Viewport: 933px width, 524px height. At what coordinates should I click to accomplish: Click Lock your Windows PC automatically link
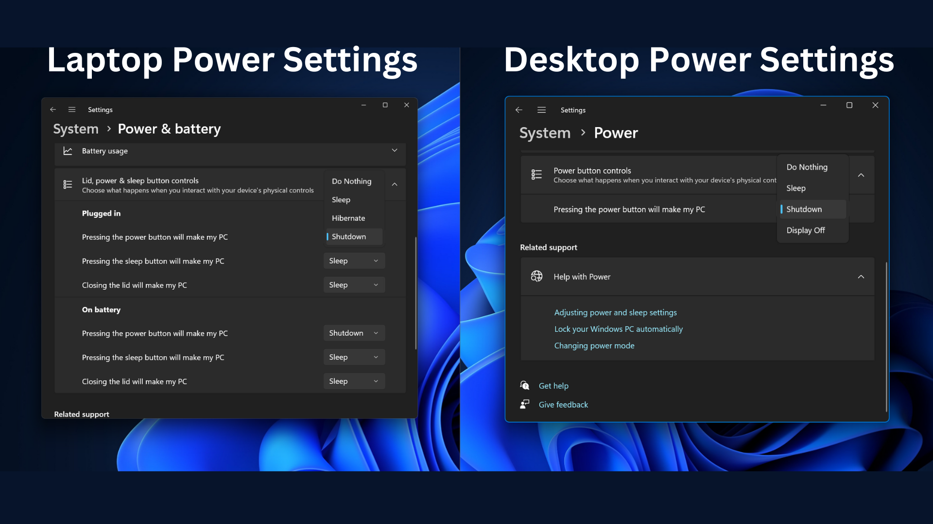(x=619, y=329)
